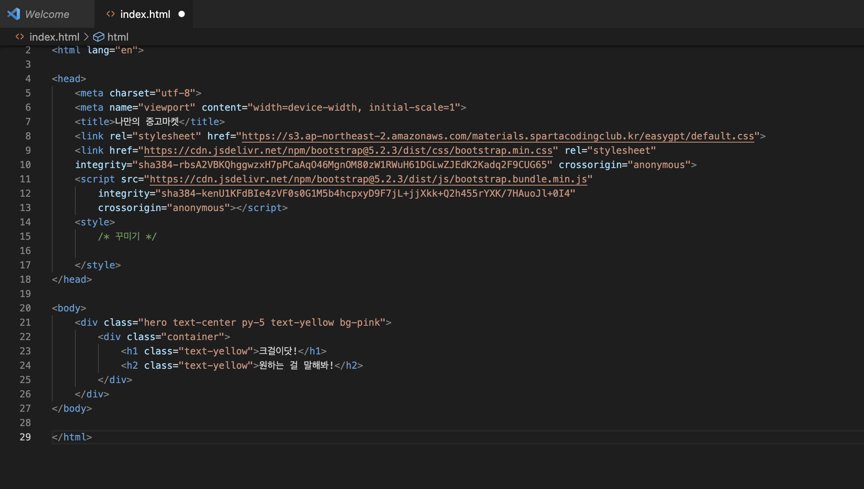The width and height of the screenshot is (864, 489).
Task: Click crossorigin="anonymous" before closing script tag
Action: (164, 208)
